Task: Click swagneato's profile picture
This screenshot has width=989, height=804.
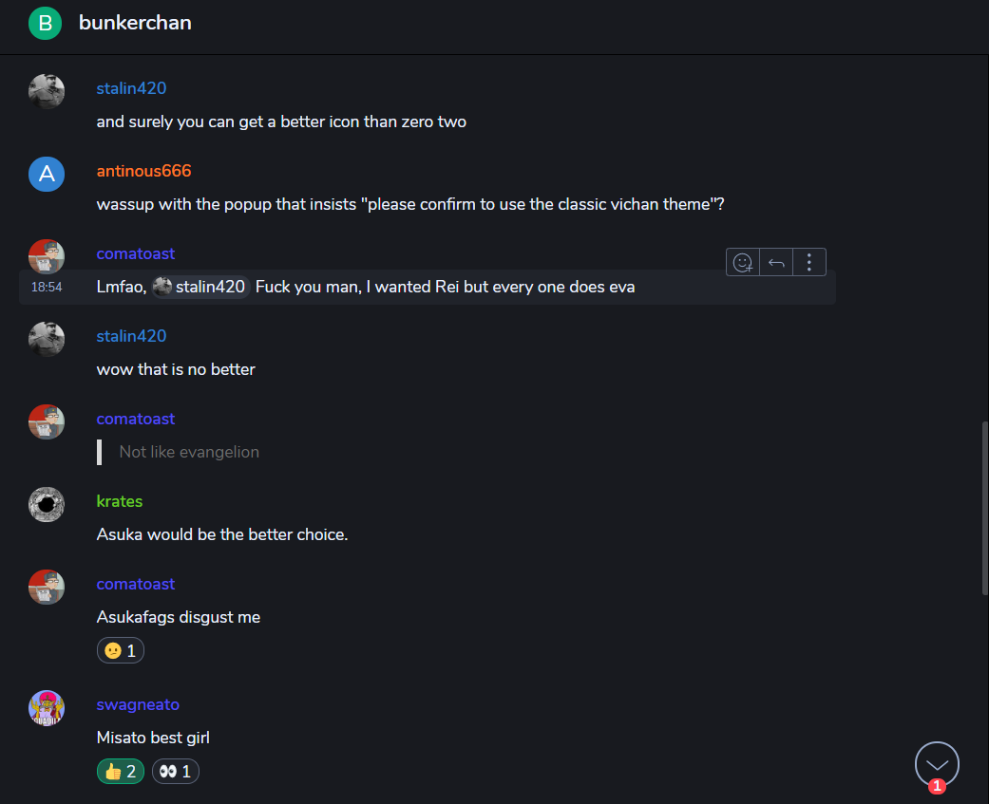Action: (x=47, y=707)
